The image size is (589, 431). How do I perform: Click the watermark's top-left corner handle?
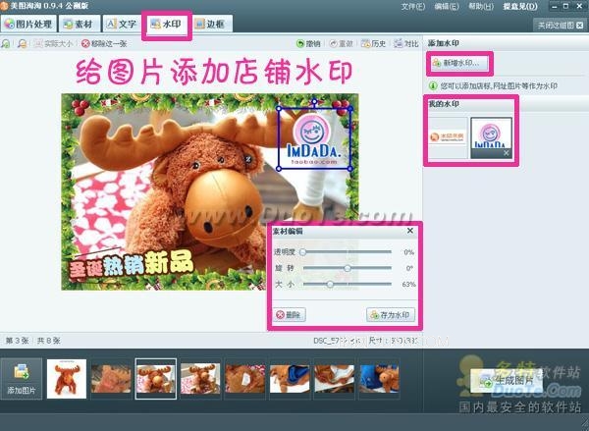click(x=279, y=109)
